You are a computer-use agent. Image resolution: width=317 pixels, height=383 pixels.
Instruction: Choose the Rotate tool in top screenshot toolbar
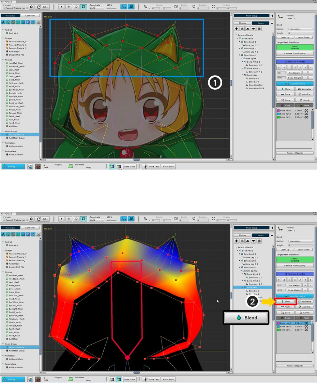(76, 7)
